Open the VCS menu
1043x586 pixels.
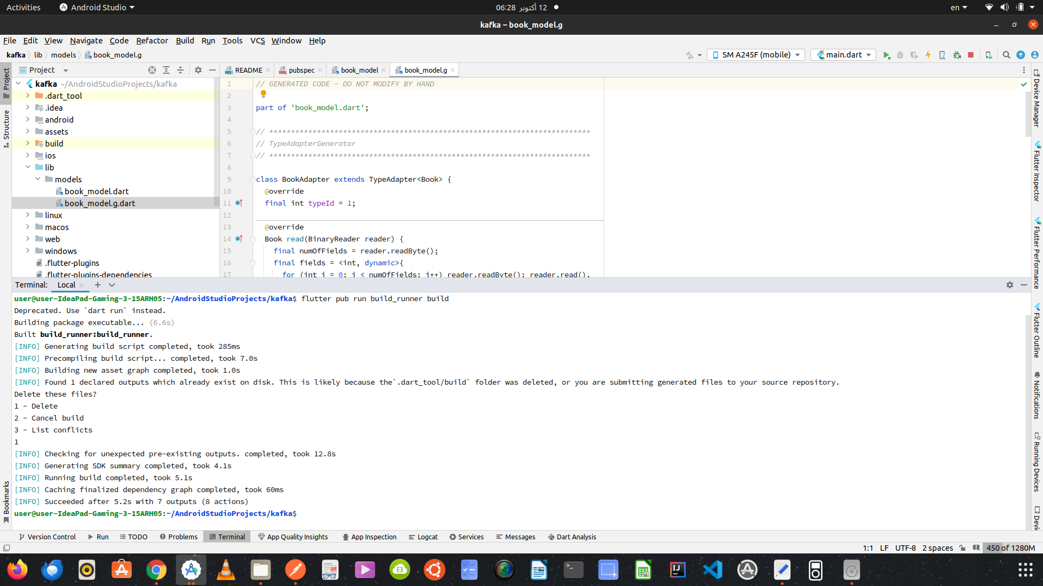[257, 41]
